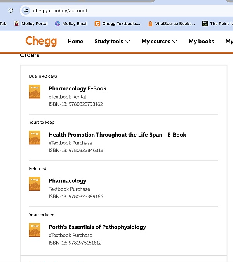Open the Pharmacology E-Book title link
The height and width of the screenshot is (262, 233).
(77, 88)
